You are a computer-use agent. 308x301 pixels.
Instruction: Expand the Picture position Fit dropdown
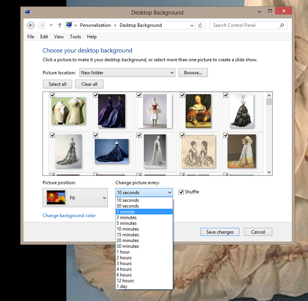(75, 198)
